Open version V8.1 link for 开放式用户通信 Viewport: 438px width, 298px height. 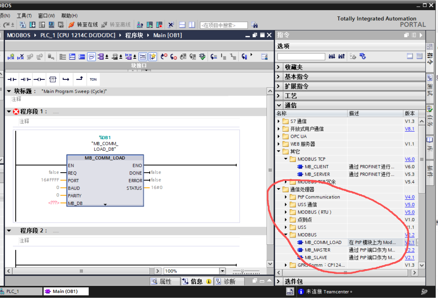(410, 129)
